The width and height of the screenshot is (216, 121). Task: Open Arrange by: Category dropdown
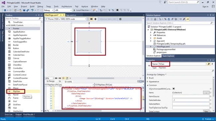[x=157, y=74]
